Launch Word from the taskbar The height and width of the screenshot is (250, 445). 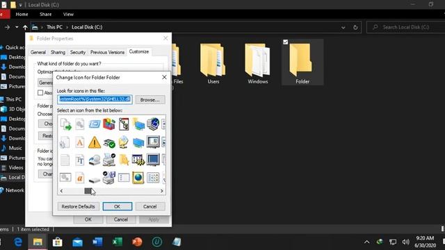[x=97, y=242]
